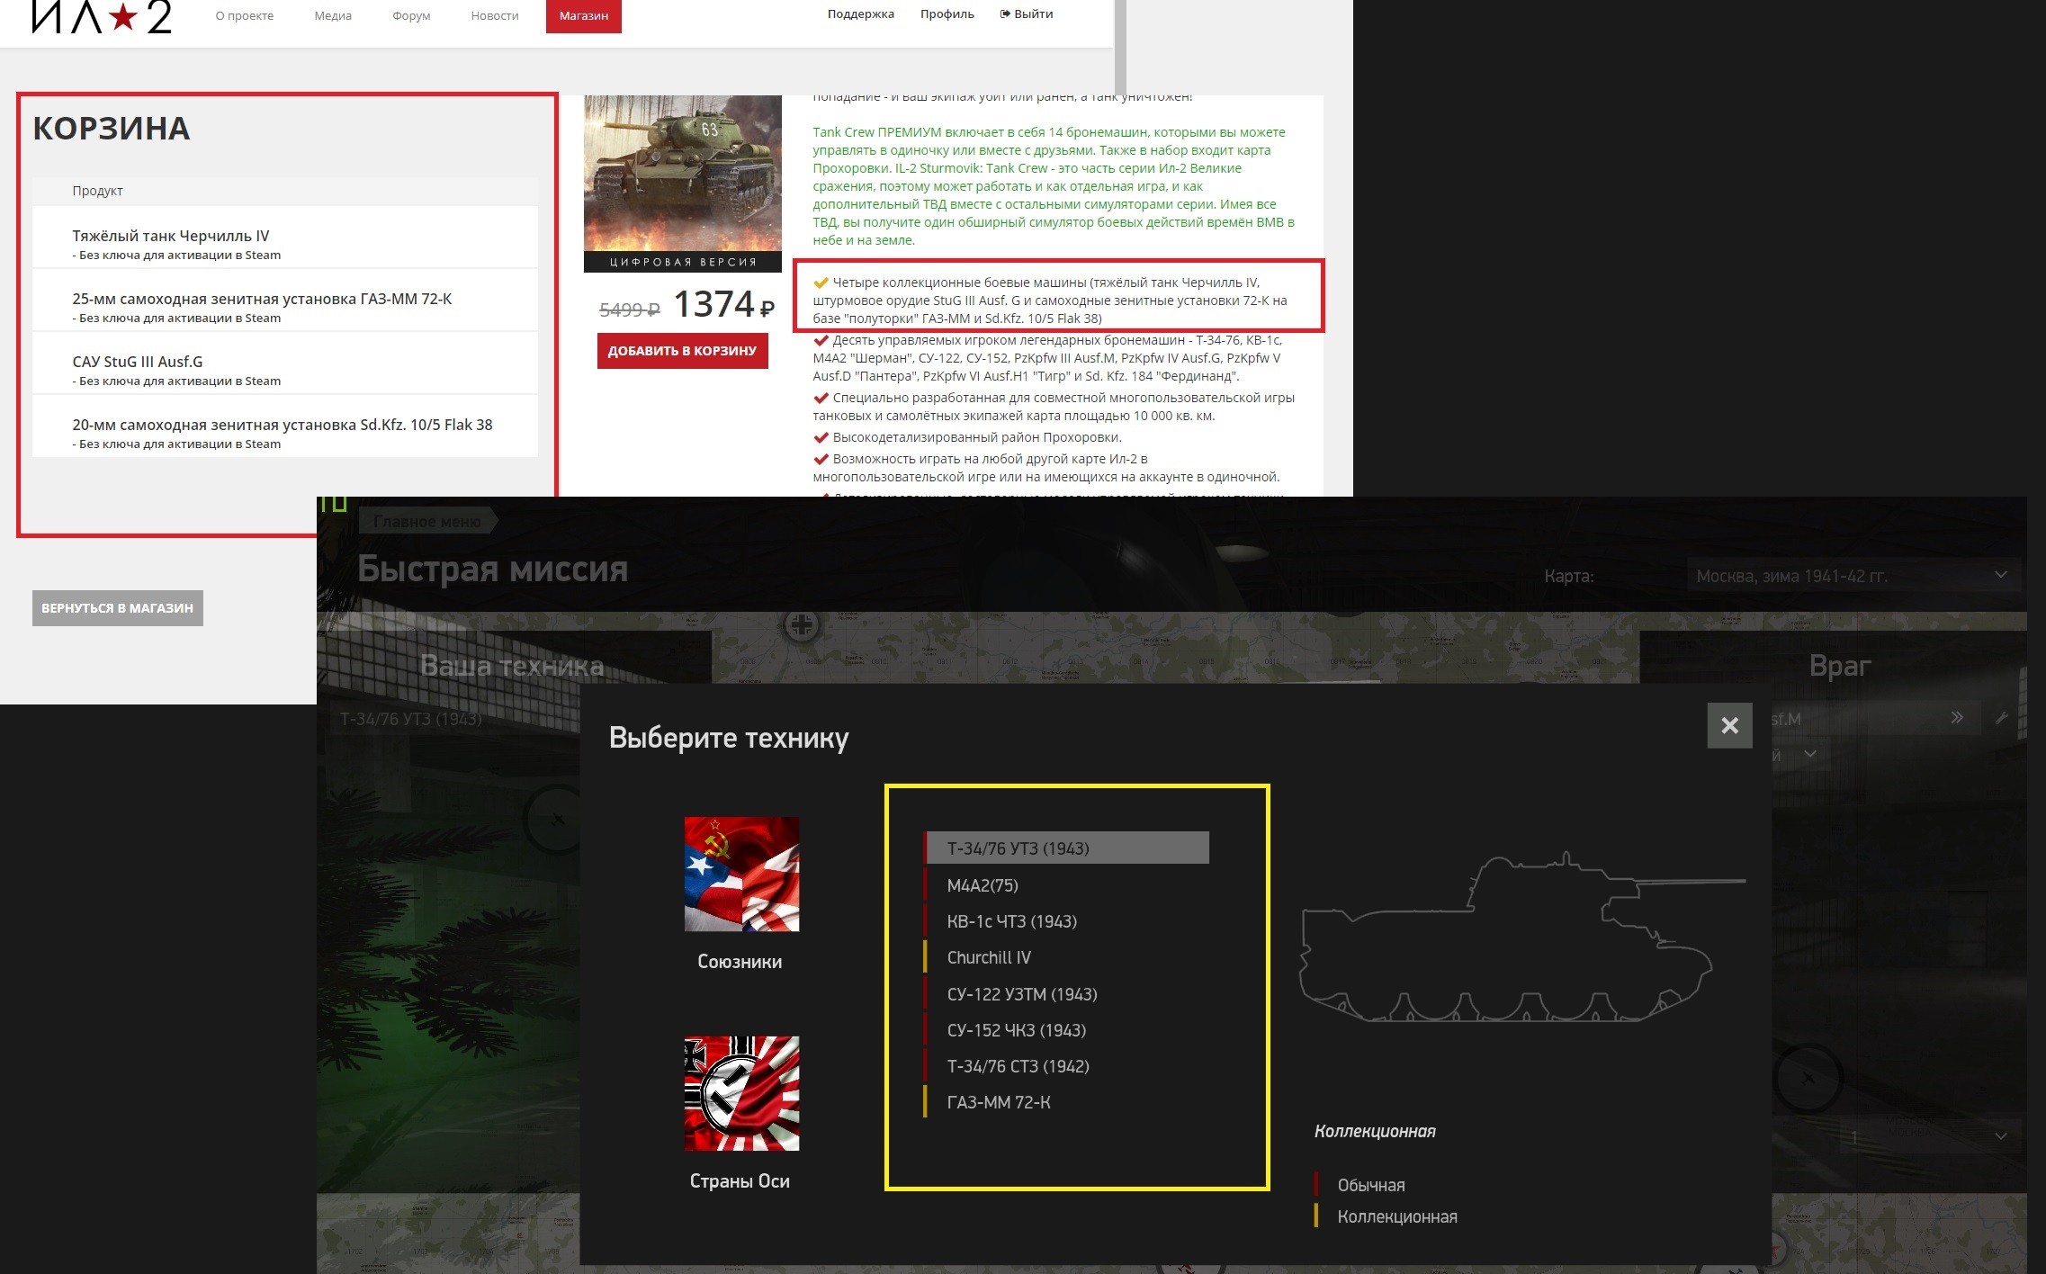2046x1274 pixels.
Task: Open the Форум menu item
Action: pos(411,16)
